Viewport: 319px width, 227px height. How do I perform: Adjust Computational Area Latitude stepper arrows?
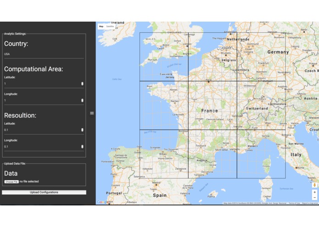pyautogui.click(x=82, y=84)
